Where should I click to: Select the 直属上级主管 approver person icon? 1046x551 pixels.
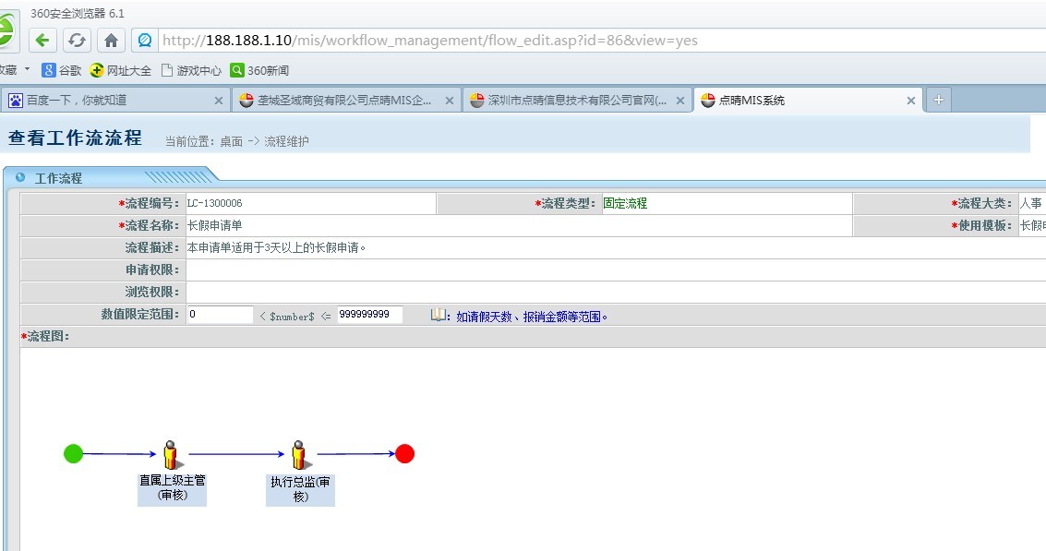click(x=172, y=455)
